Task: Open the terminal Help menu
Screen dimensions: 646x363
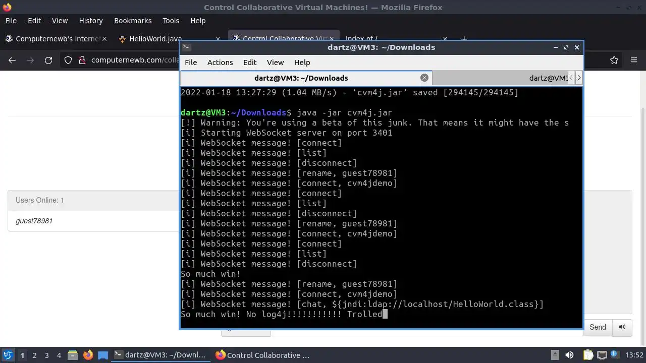Action: pos(302,63)
